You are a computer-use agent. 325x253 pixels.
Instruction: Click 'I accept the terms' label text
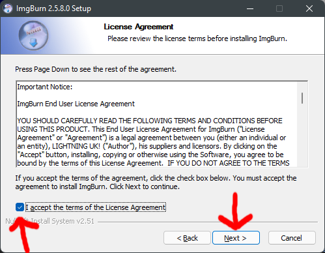(x=96, y=207)
